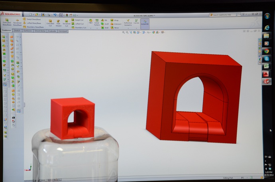Choose the Boundary Cut feature

coord(79,27)
